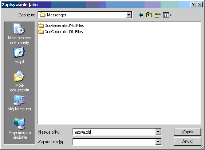Close the Zapisywanie jako dialog

pos(200,5)
